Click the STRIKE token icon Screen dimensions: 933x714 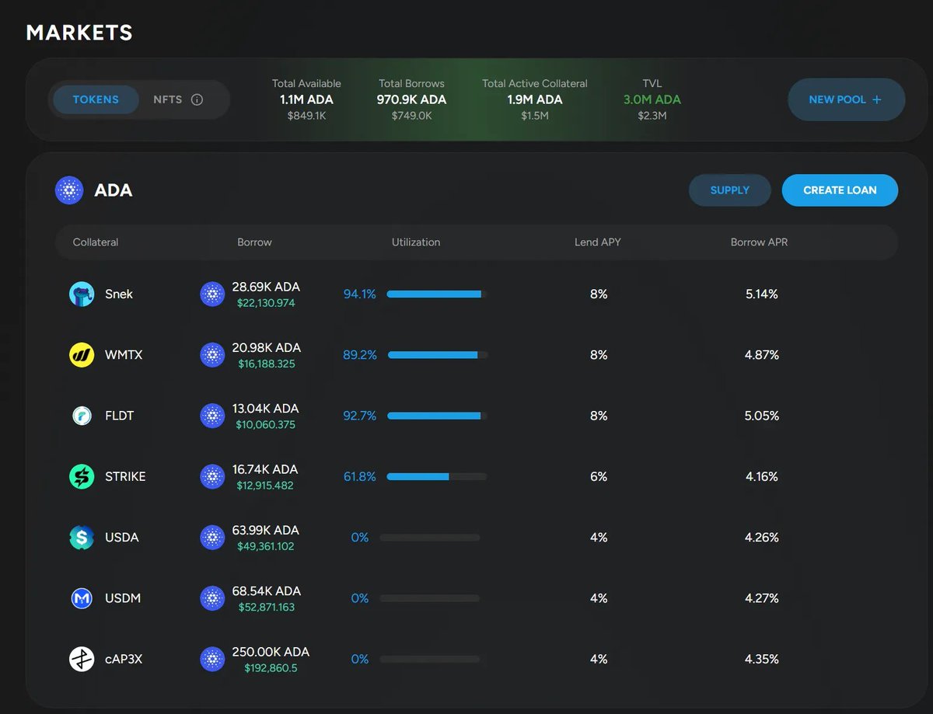click(82, 476)
